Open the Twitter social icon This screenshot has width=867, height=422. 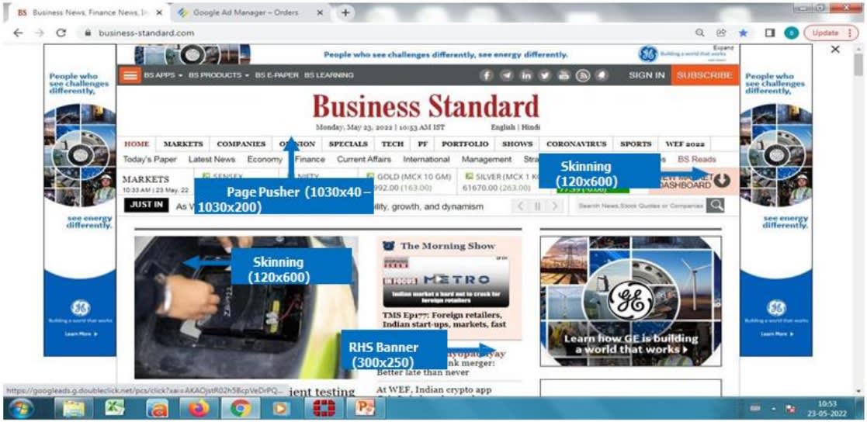[x=544, y=76]
